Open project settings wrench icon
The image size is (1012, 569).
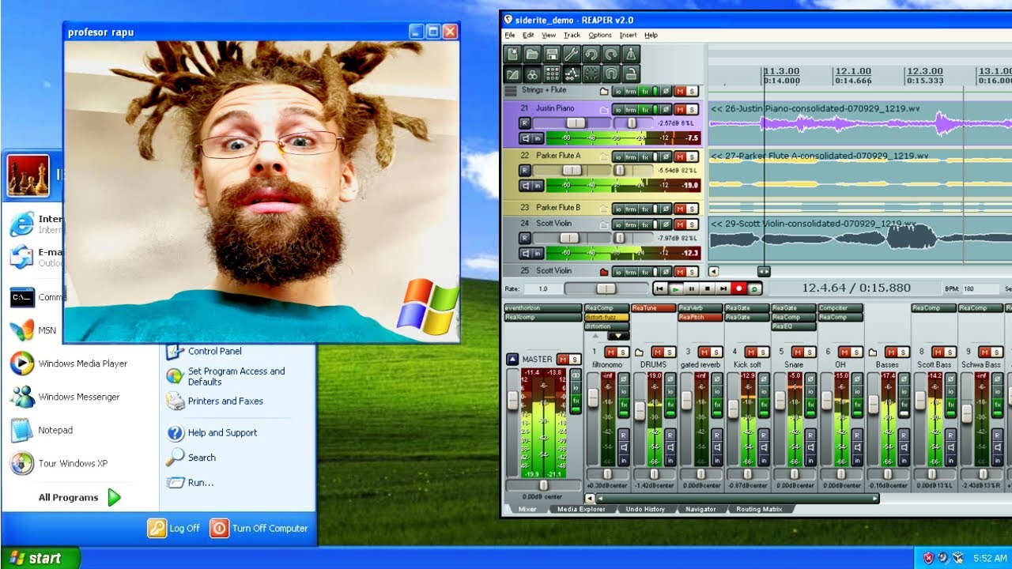click(572, 54)
